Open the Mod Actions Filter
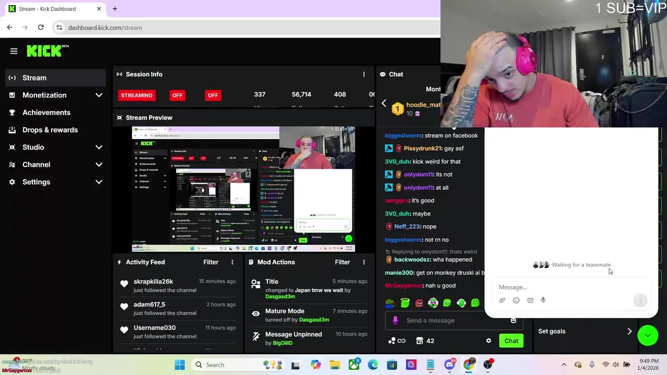The width and height of the screenshot is (667, 375). (342, 262)
